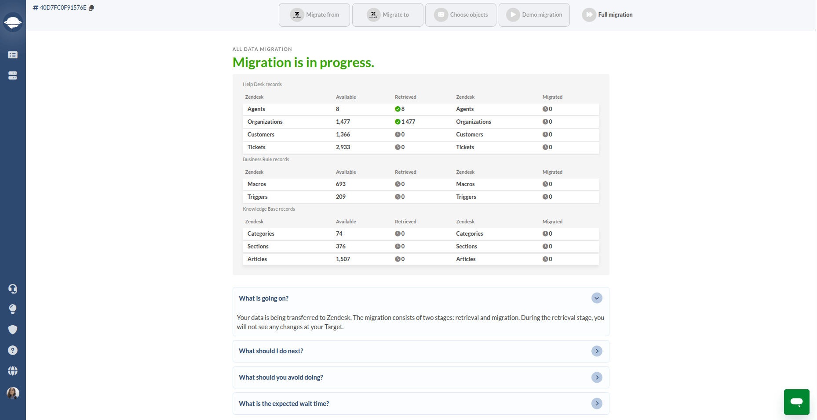
Task: Click the clock icon in Articles retrieved
Action: tap(398, 259)
